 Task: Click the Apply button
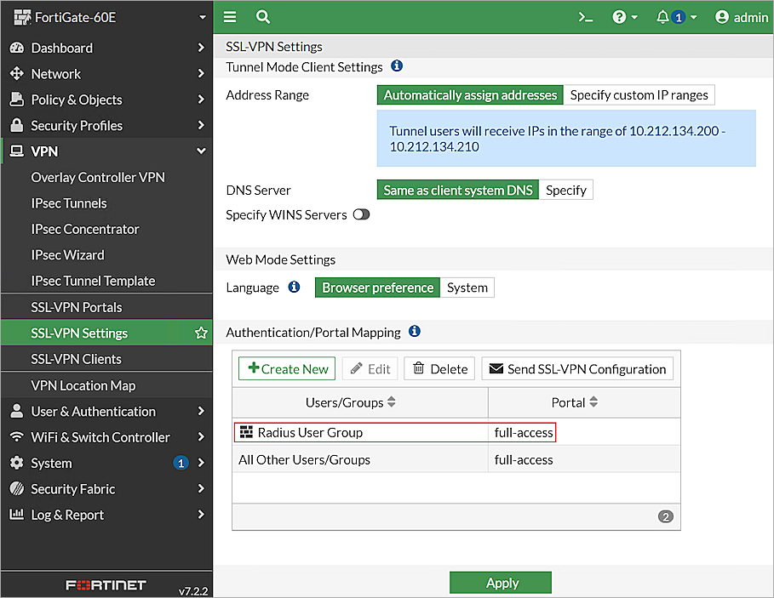tap(500, 582)
